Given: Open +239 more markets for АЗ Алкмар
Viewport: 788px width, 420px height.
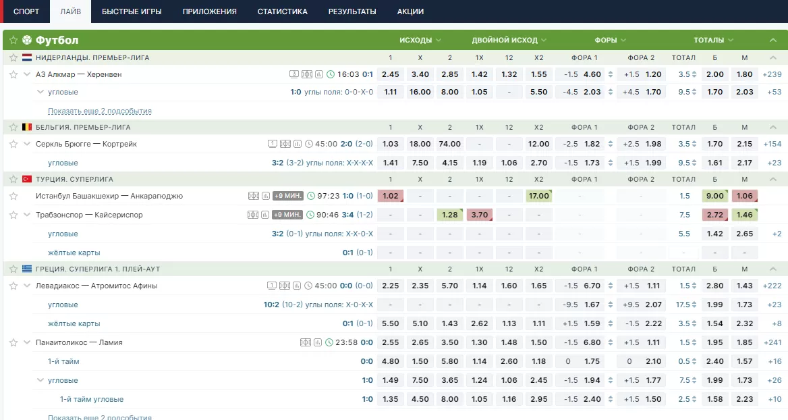Looking at the screenshot, I should (772, 74).
